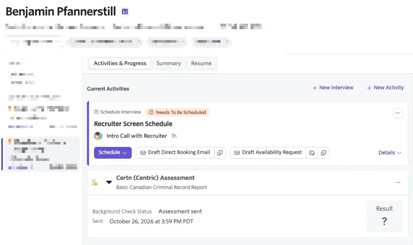Screen dimensions: 413x245
Task: Open the Recruiter Screen Schedule more-options menu
Action: tap(398, 113)
